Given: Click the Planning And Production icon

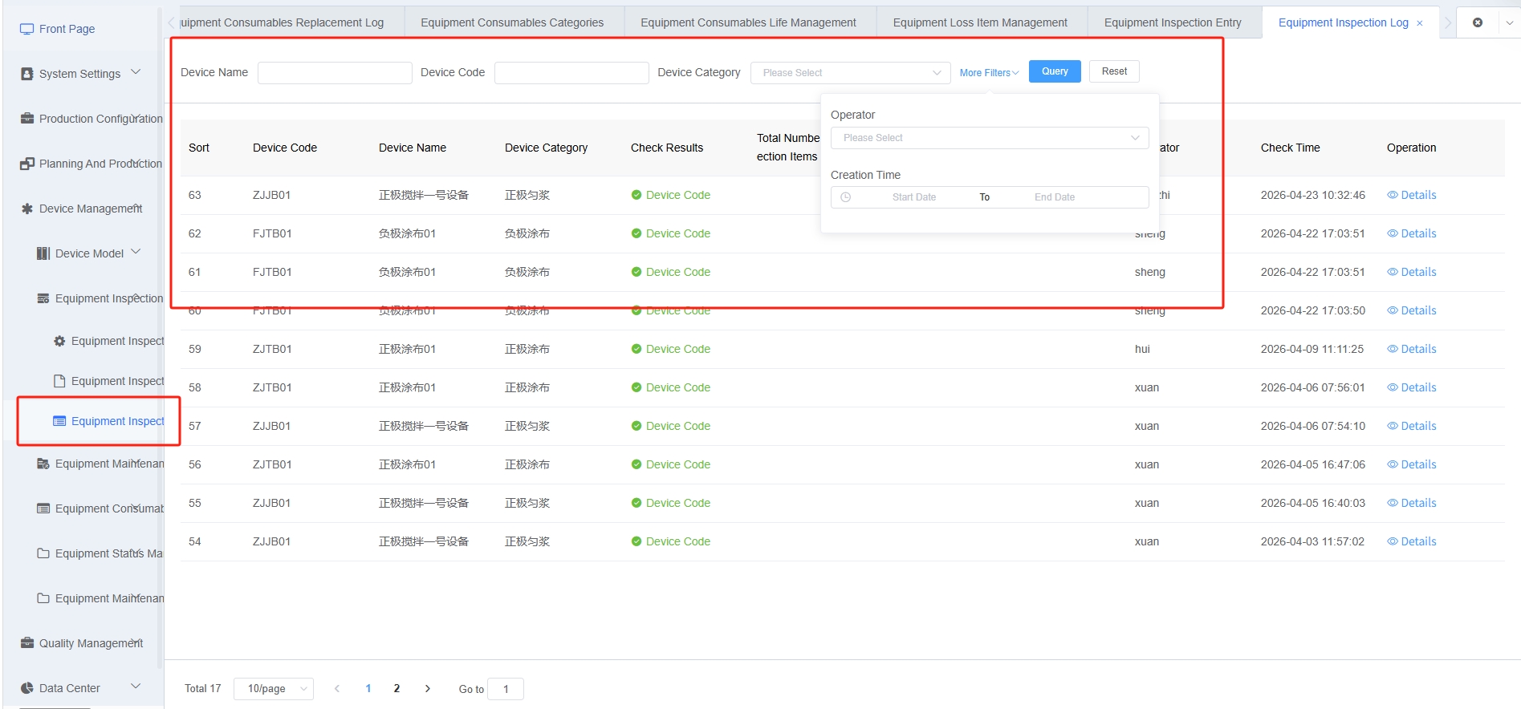Looking at the screenshot, I should [27, 164].
